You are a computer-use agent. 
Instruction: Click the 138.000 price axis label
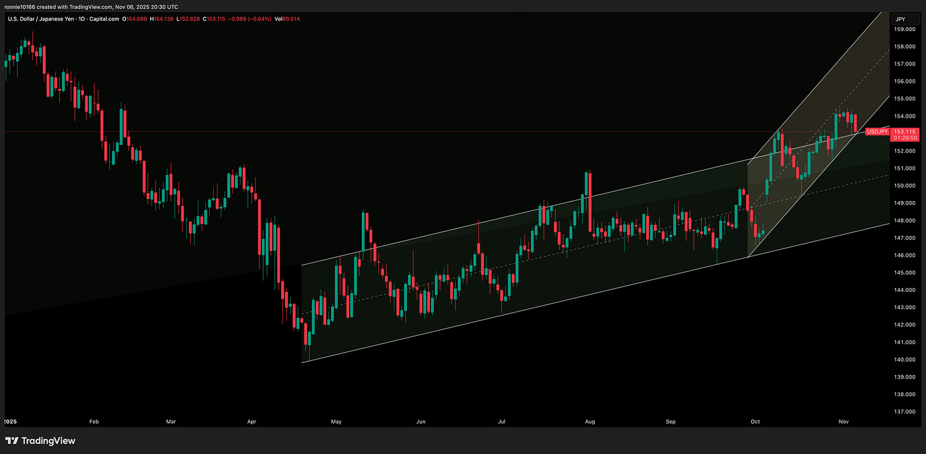point(905,395)
